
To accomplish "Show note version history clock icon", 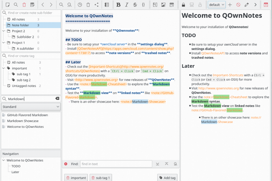I will pos(80,5).
